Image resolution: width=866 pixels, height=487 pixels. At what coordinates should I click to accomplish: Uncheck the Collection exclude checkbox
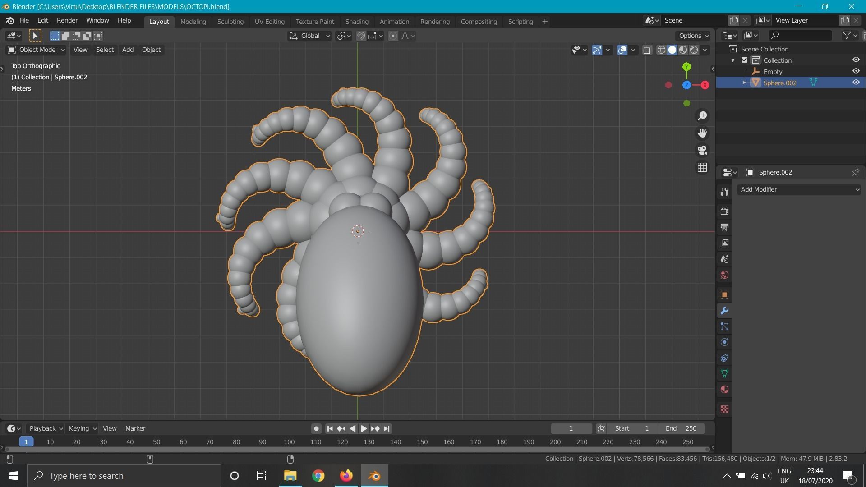coord(745,60)
